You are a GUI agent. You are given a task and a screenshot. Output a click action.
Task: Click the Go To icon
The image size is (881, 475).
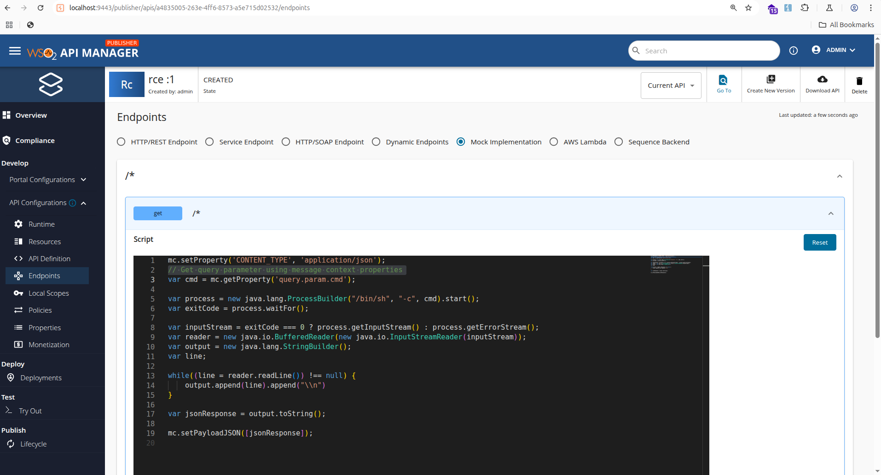tap(723, 80)
